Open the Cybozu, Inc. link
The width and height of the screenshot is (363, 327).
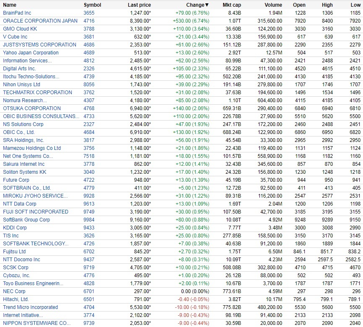click(16, 276)
